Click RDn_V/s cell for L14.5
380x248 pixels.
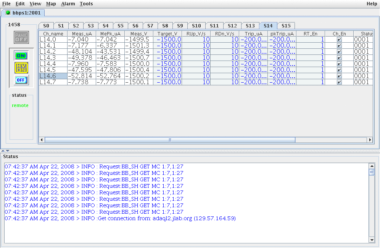(225, 70)
